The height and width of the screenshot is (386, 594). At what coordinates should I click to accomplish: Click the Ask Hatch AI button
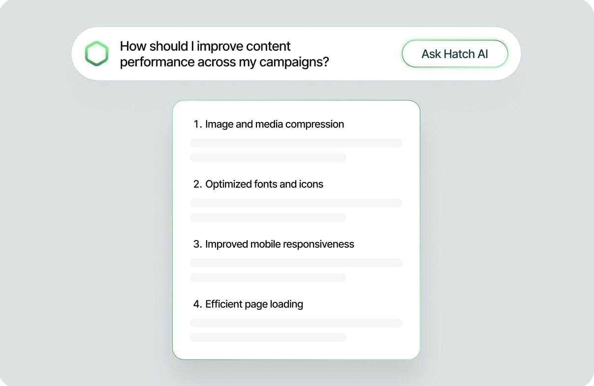(455, 54)
